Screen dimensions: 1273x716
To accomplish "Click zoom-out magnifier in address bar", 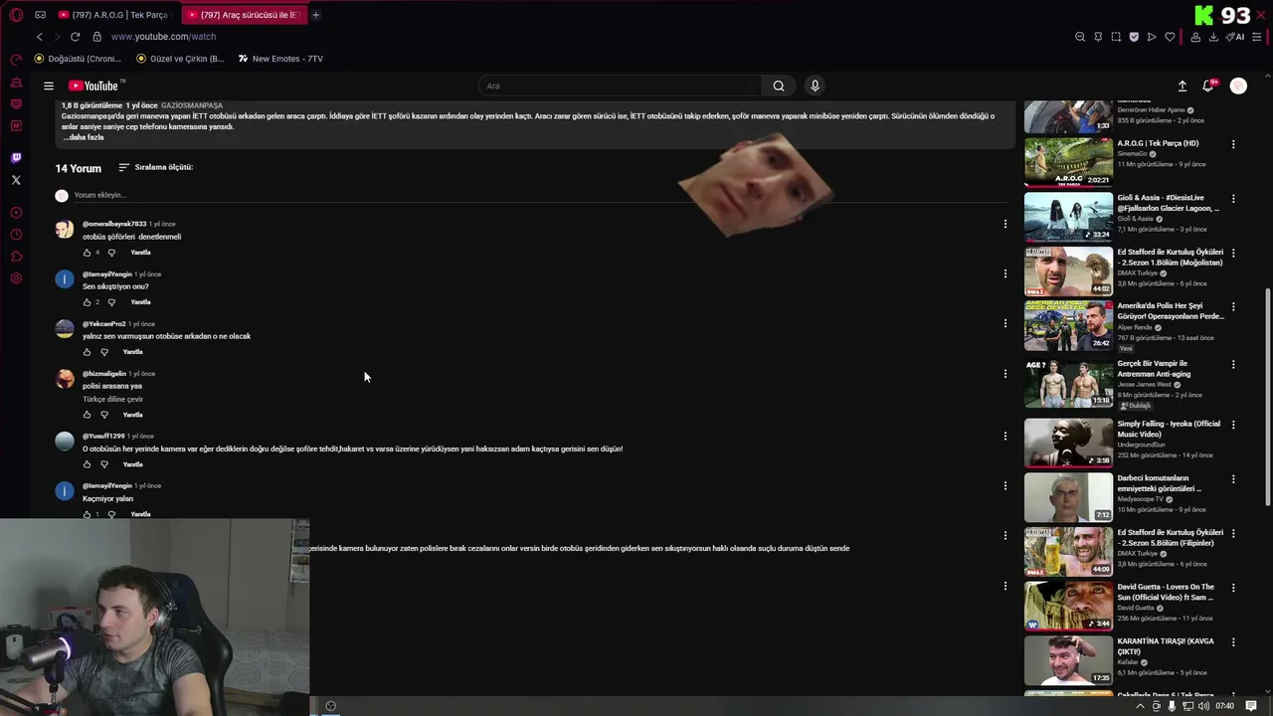I will [1080, 37].
